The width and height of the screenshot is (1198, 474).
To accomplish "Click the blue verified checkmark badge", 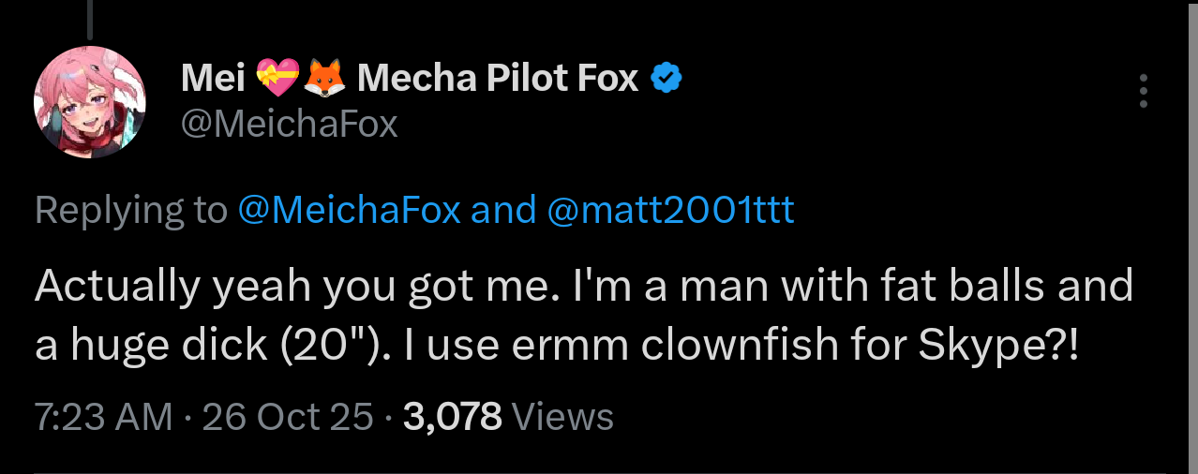I will pyautogui.click(x=666, y=80).
